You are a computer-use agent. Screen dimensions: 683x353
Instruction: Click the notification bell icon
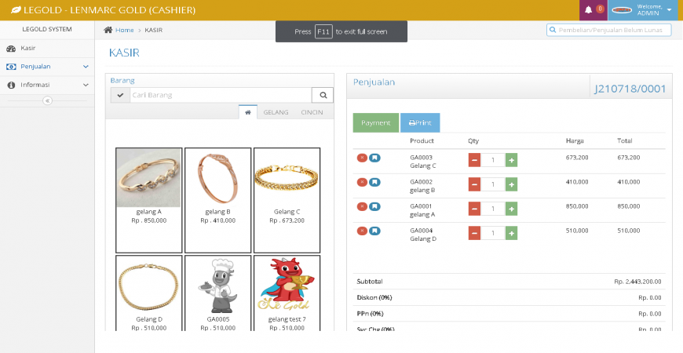pos(589,10)
